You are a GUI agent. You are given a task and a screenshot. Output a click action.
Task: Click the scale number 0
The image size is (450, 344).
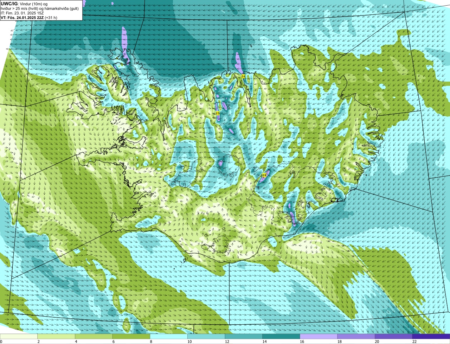pos(1,342)
